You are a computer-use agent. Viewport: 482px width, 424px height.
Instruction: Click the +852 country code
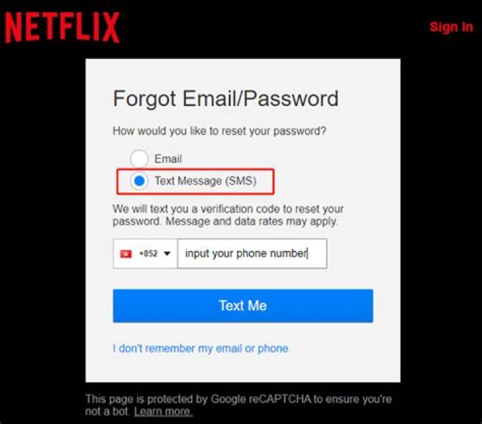click(x=148, y=254)
